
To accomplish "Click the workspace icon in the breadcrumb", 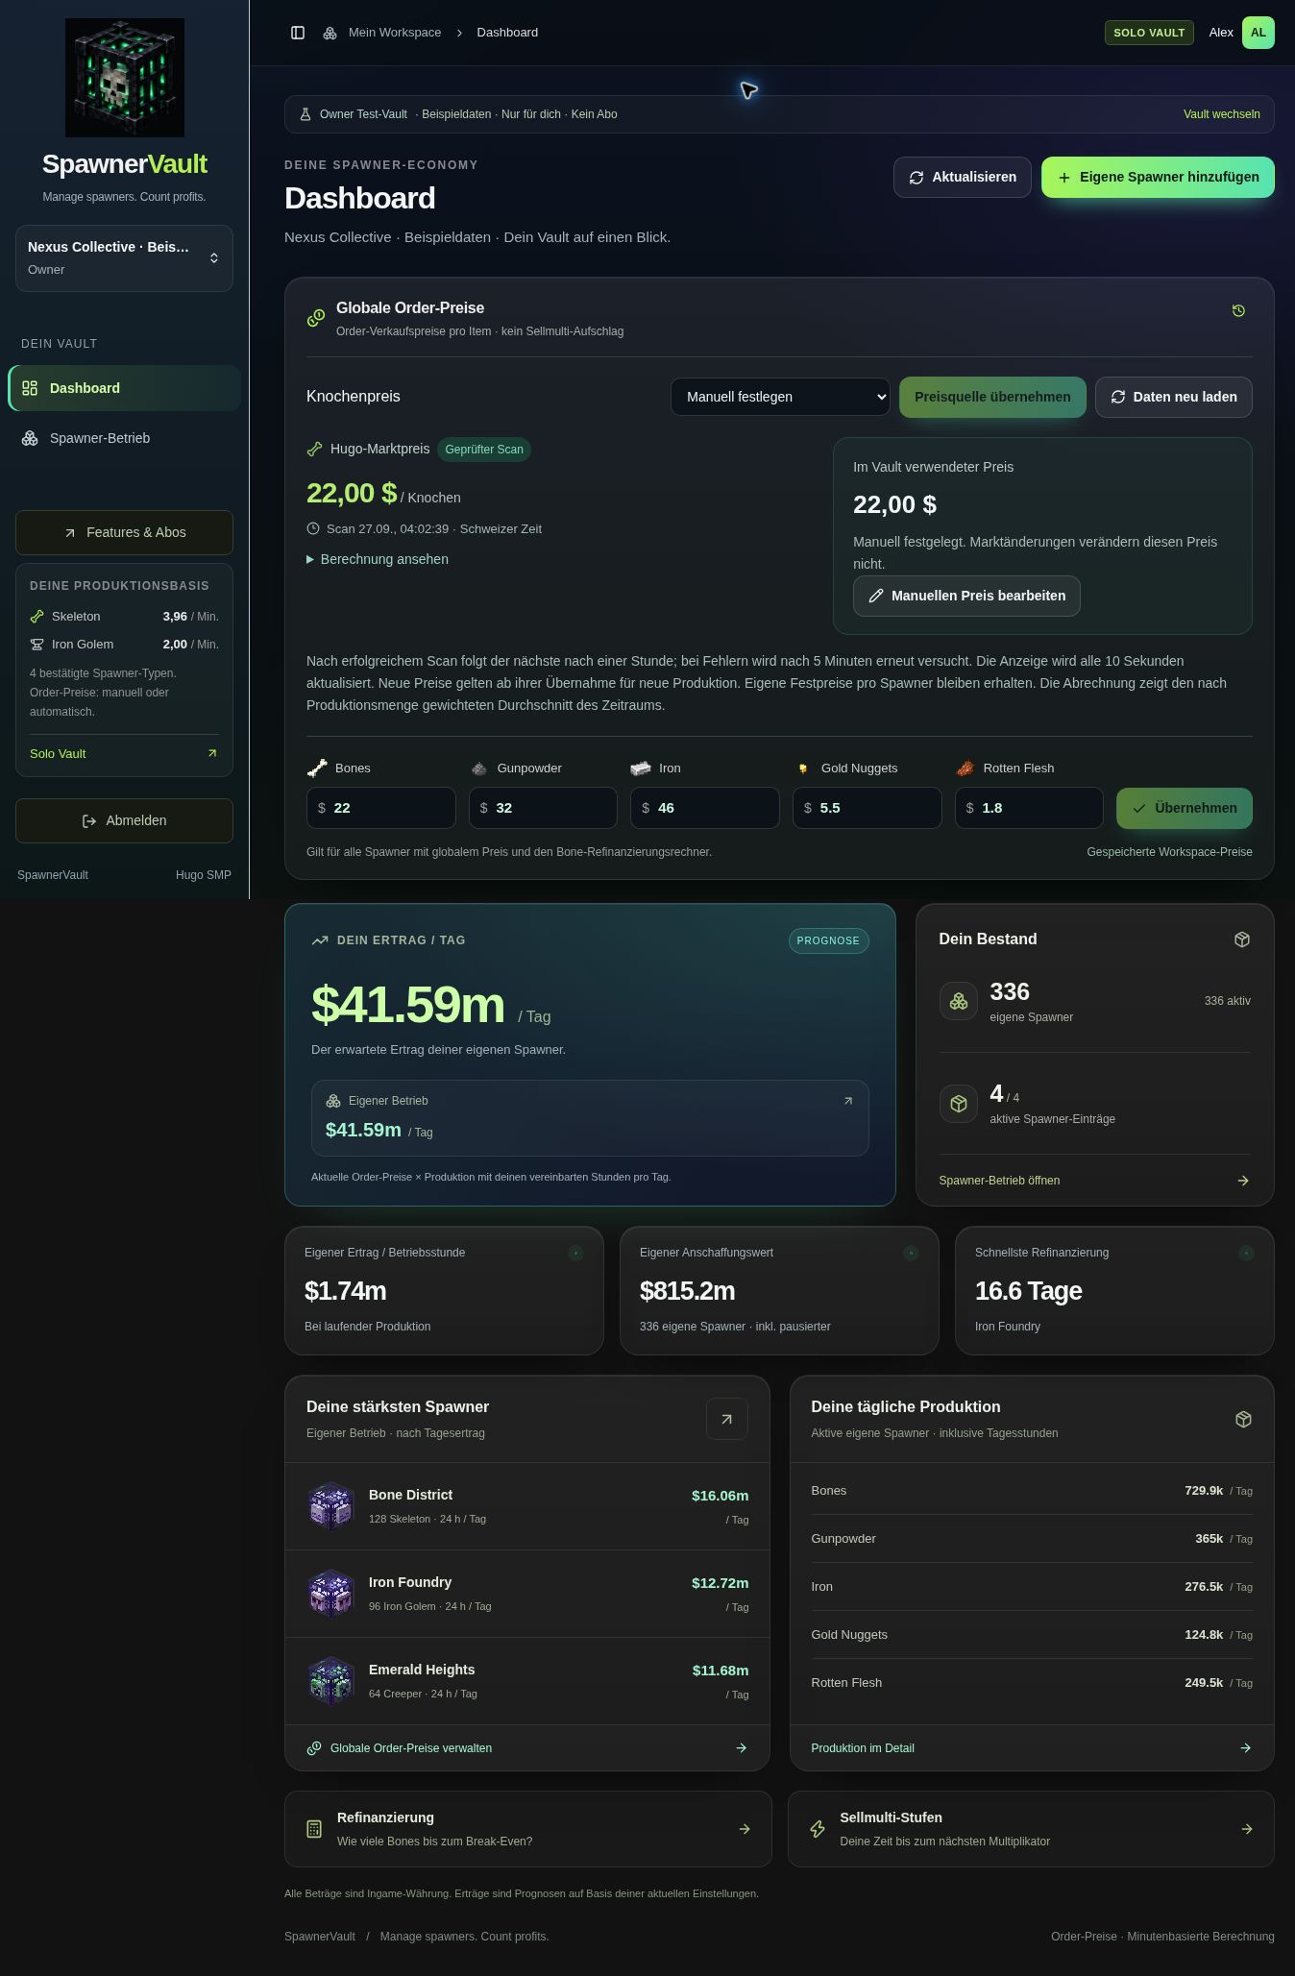I will click(x=330, y=33).
